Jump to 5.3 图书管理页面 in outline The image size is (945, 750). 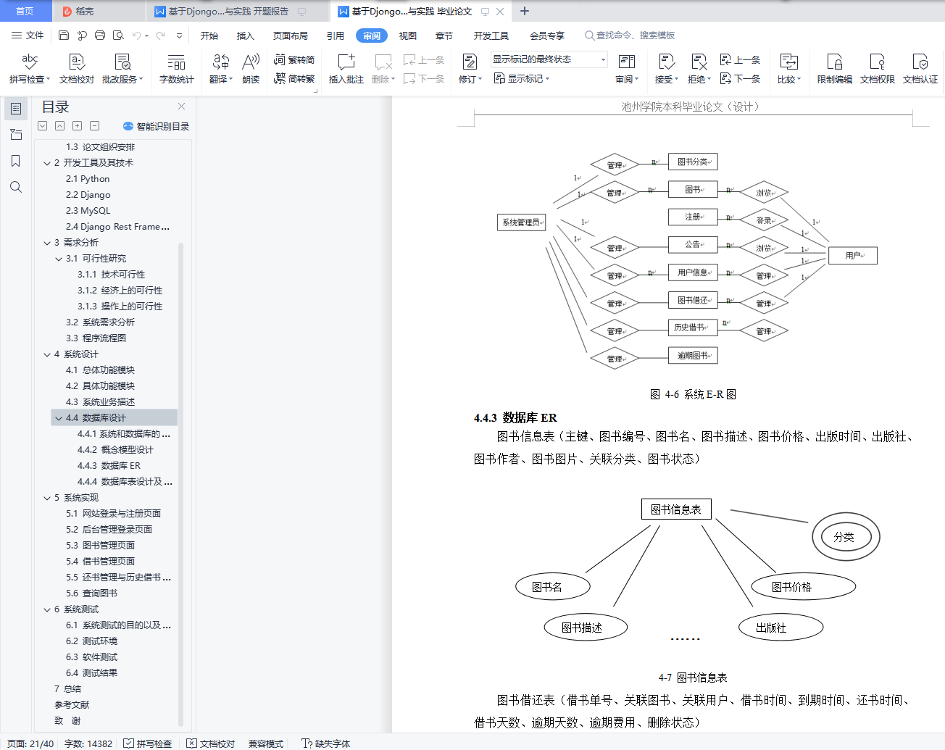(101, 546)
